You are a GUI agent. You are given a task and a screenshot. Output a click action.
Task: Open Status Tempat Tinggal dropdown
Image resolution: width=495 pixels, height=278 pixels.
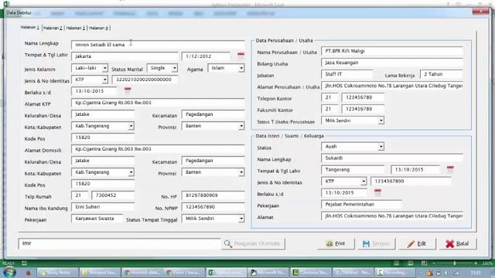pos(241,219)
